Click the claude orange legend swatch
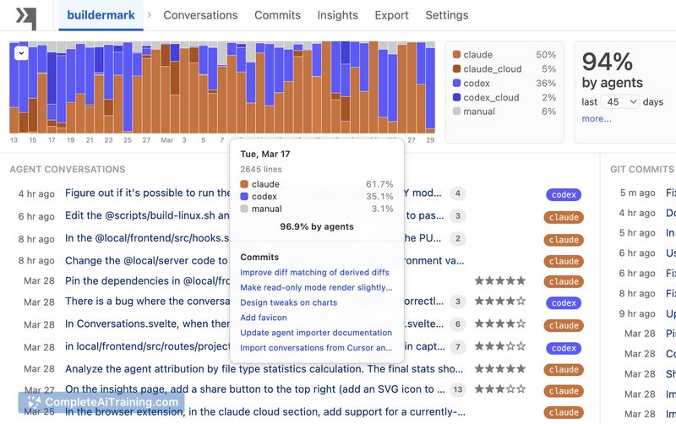This screenshot has height=424, width=676. tap(457, 55)
